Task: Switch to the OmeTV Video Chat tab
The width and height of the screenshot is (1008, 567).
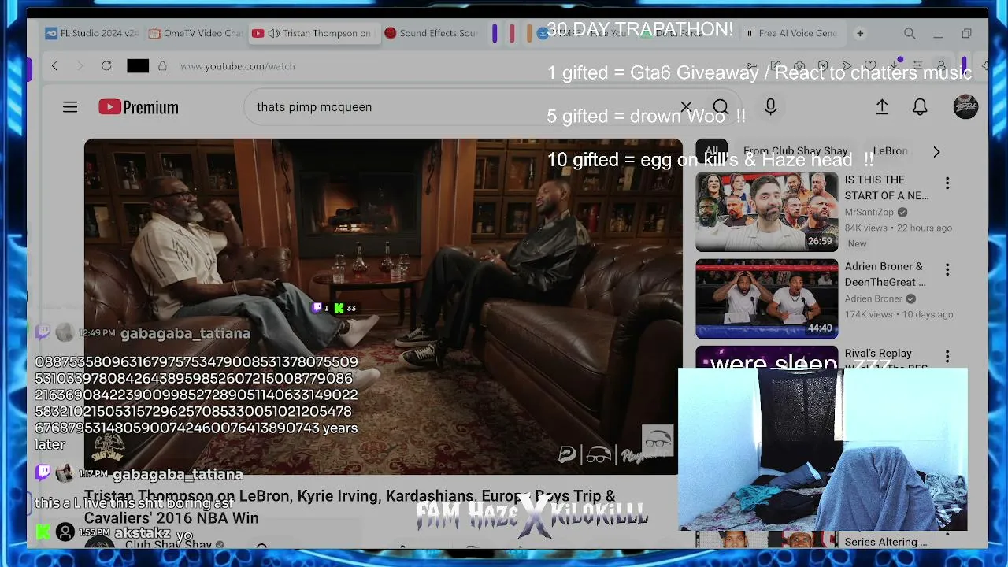Action: tap(196, 33)
